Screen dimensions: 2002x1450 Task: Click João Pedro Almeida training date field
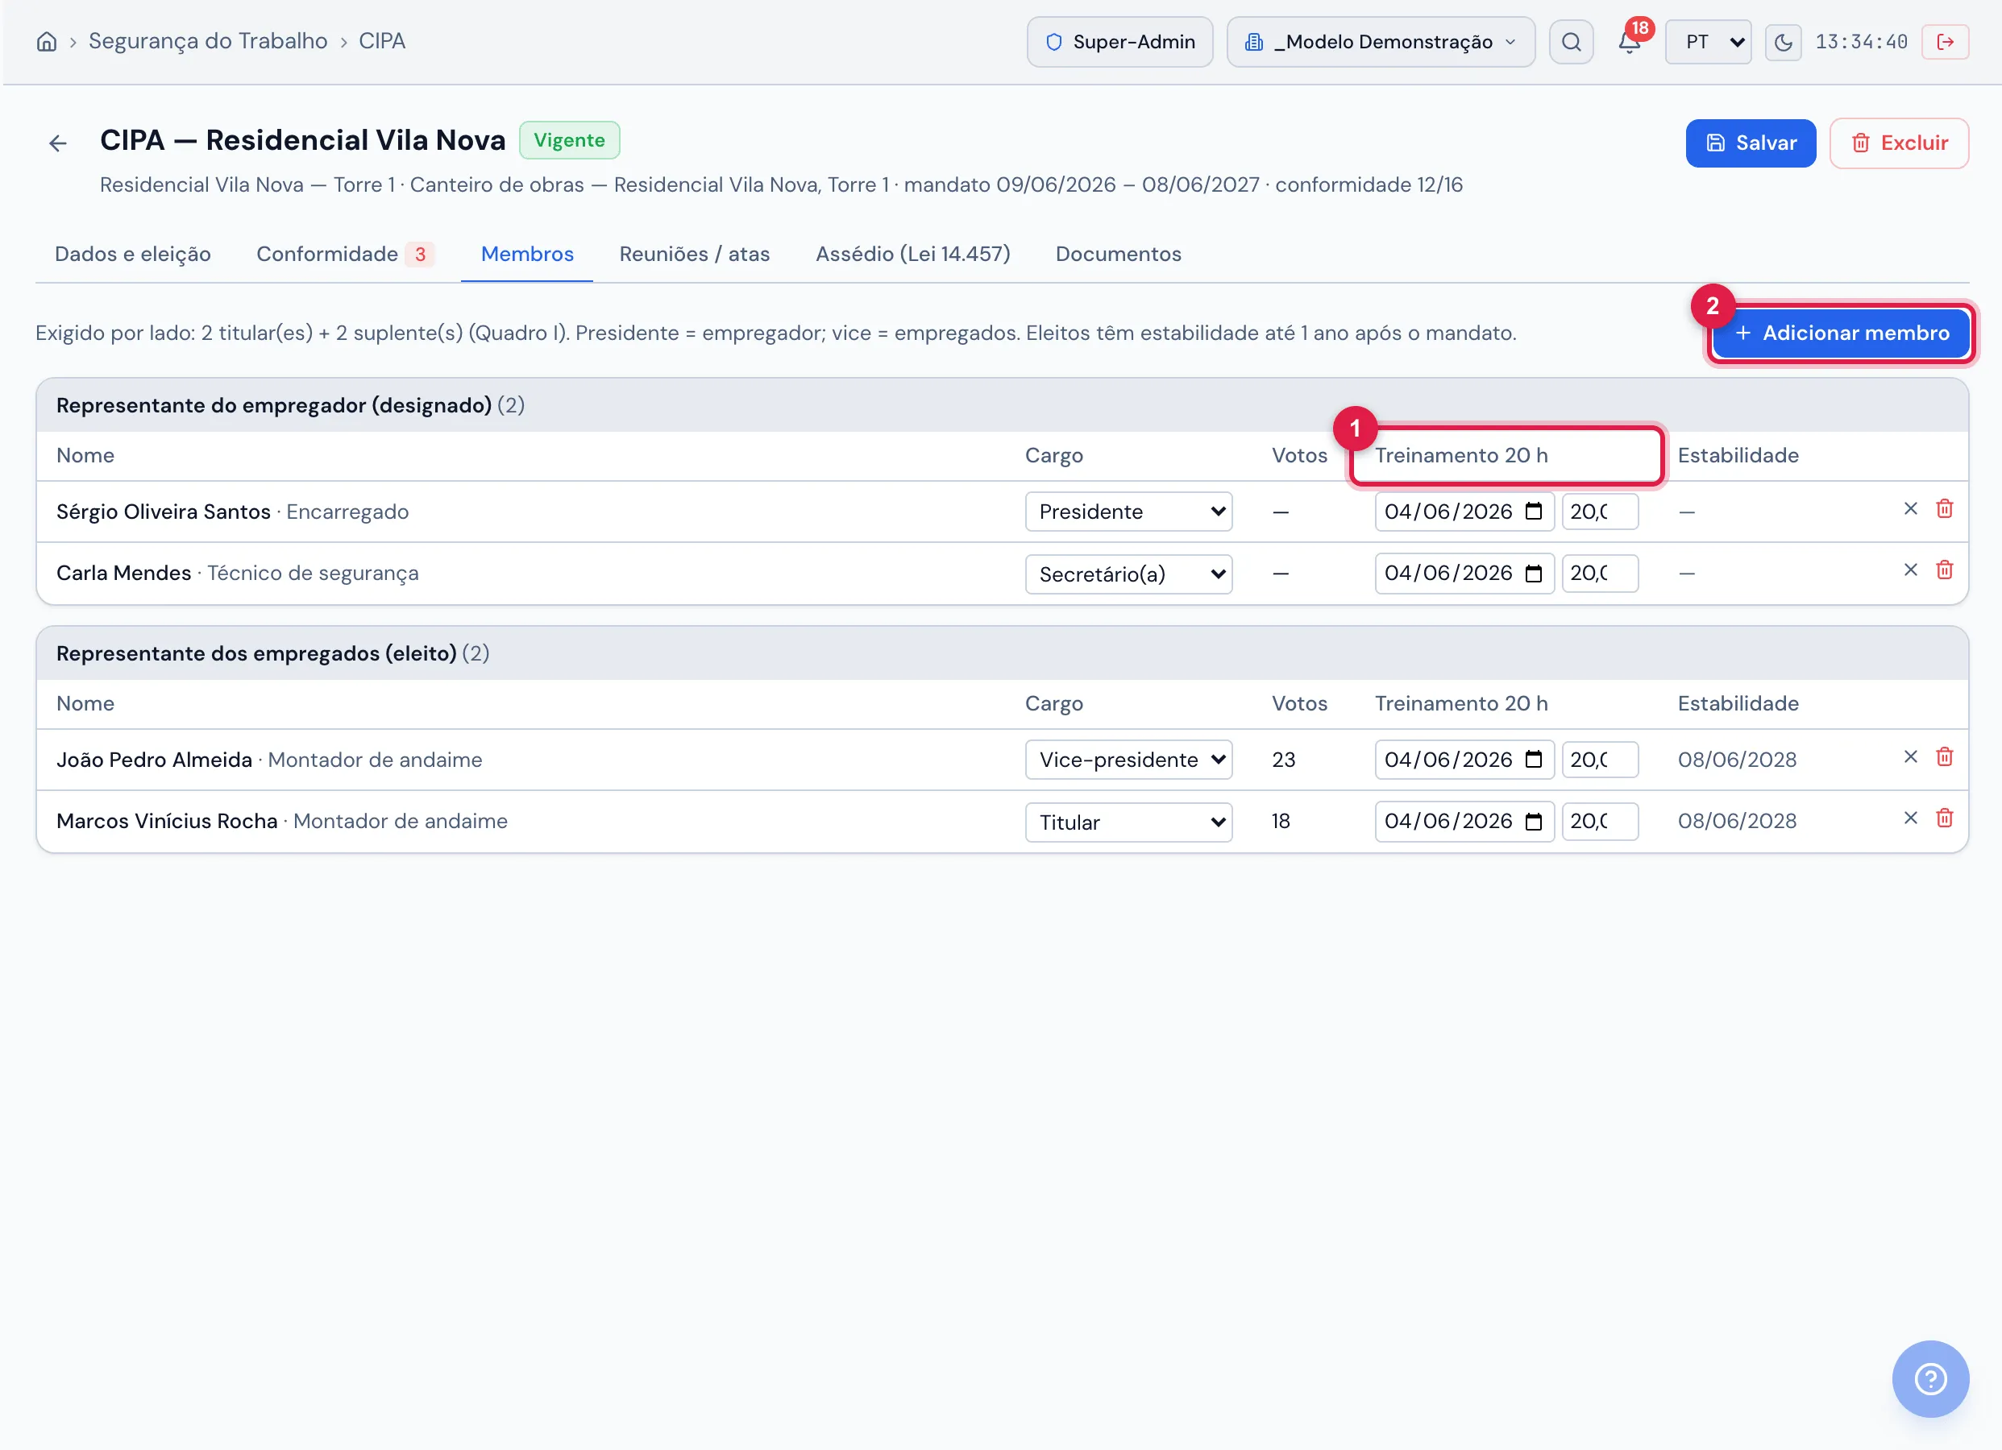tap(1464, 760)
